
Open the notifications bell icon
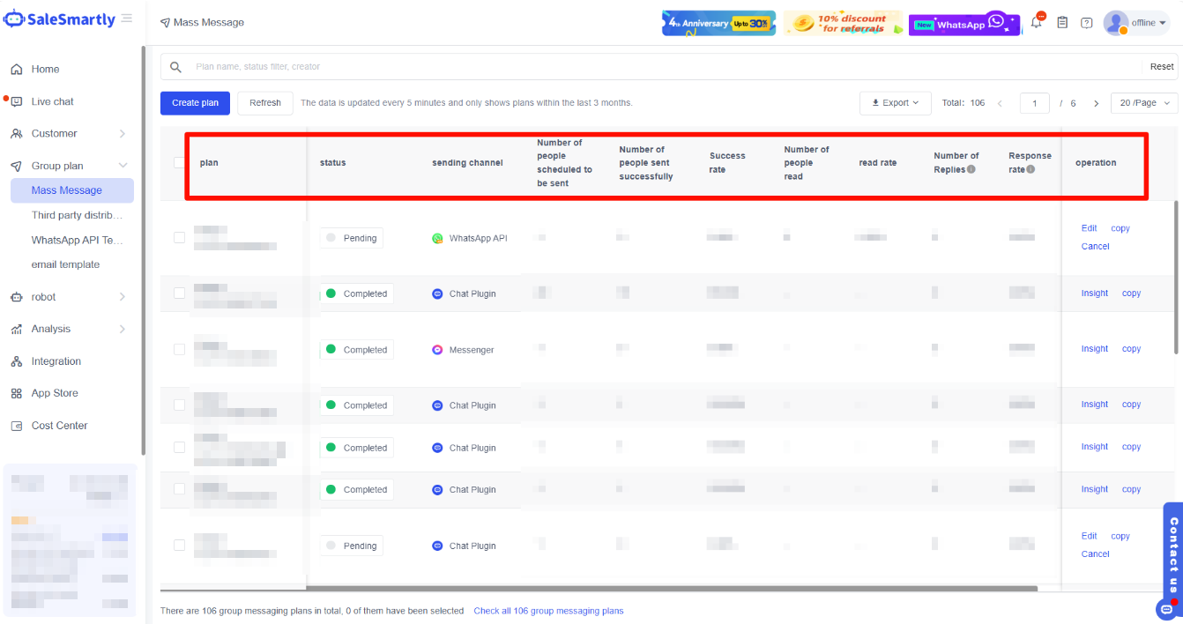click(x=1037, y=23)
